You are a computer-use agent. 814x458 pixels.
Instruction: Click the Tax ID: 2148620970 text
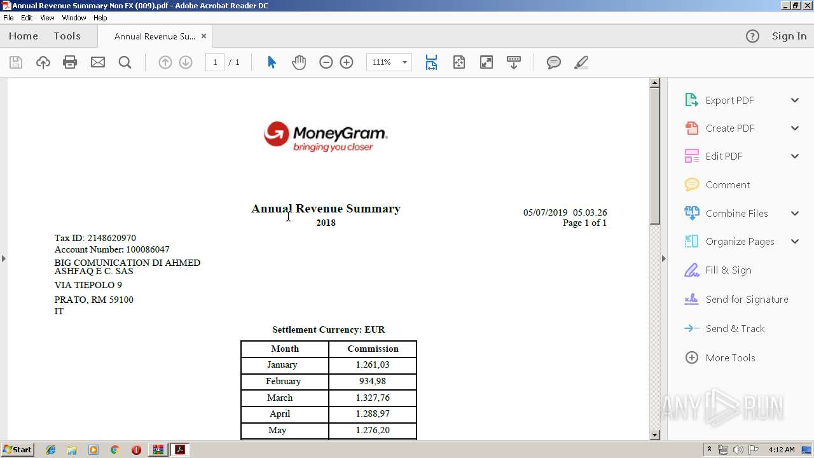95,238
